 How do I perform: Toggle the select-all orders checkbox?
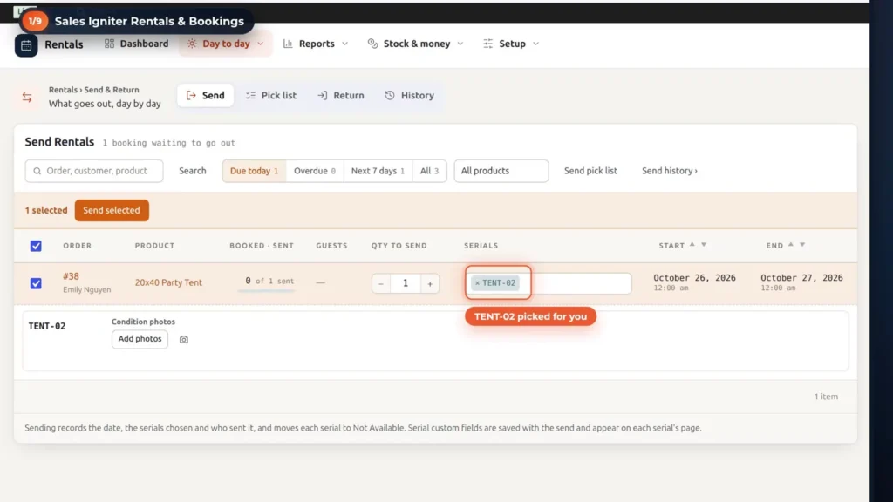tap(36, 246)
